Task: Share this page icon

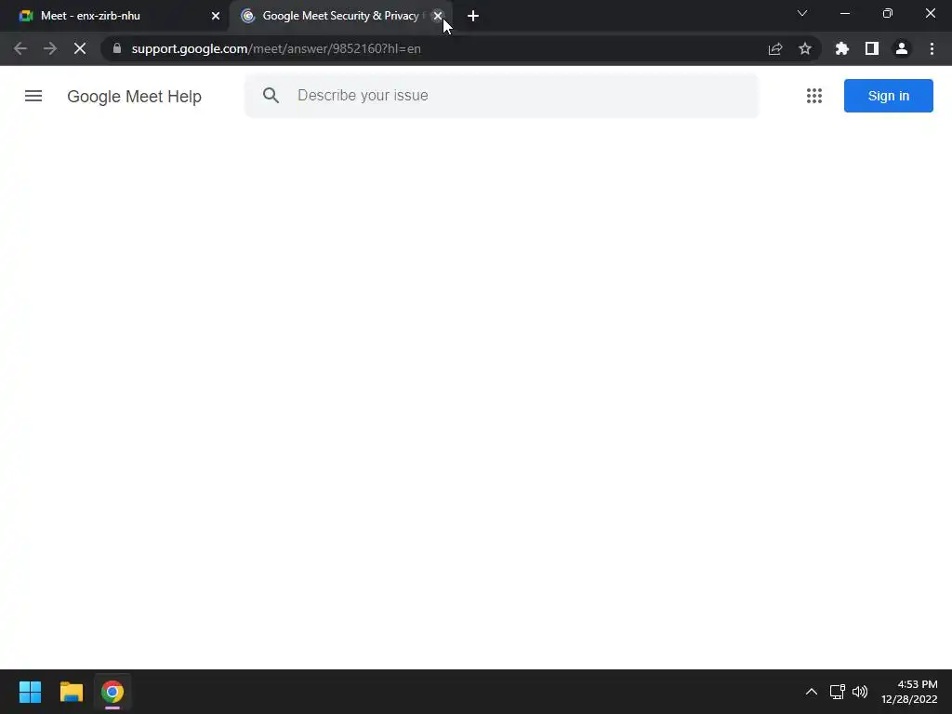Action: [x=775, y=48]
